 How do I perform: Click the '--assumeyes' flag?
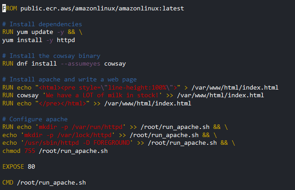80,64
